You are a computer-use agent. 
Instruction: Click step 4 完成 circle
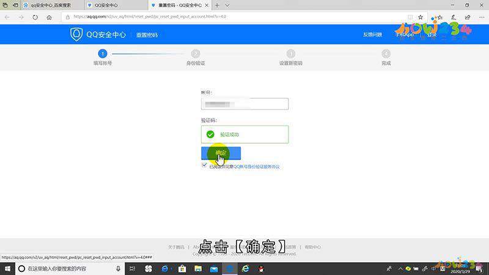386,54
